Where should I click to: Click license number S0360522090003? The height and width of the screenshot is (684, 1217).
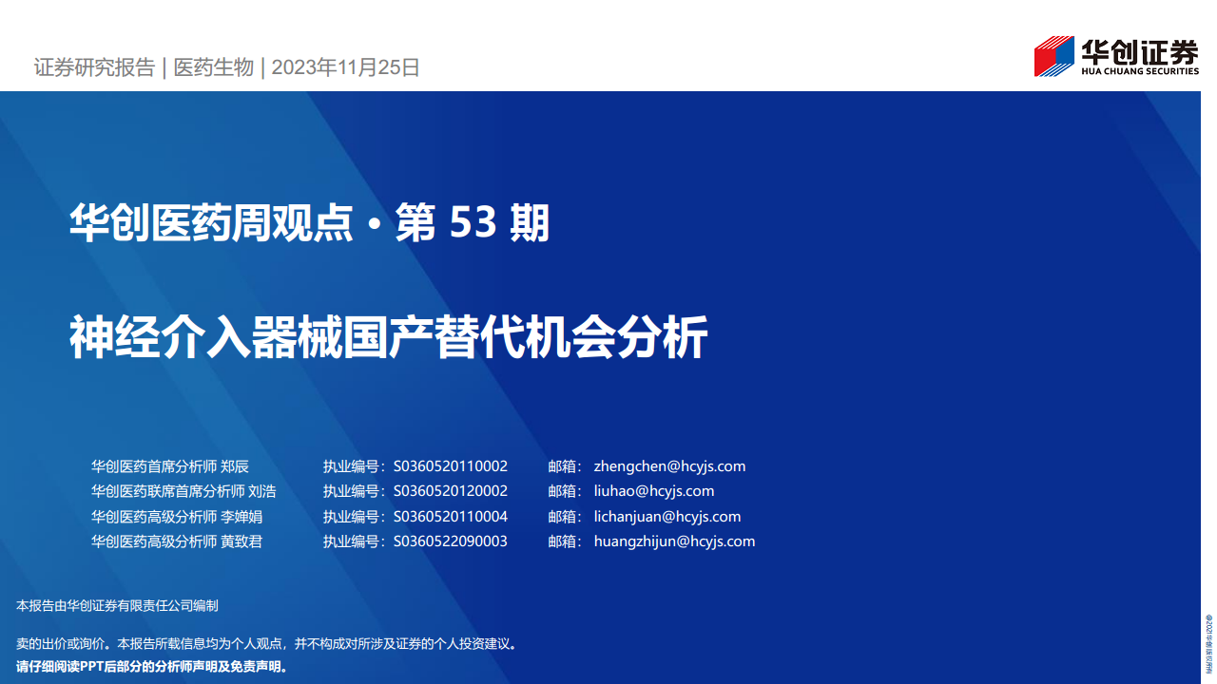tap(451, 541)
